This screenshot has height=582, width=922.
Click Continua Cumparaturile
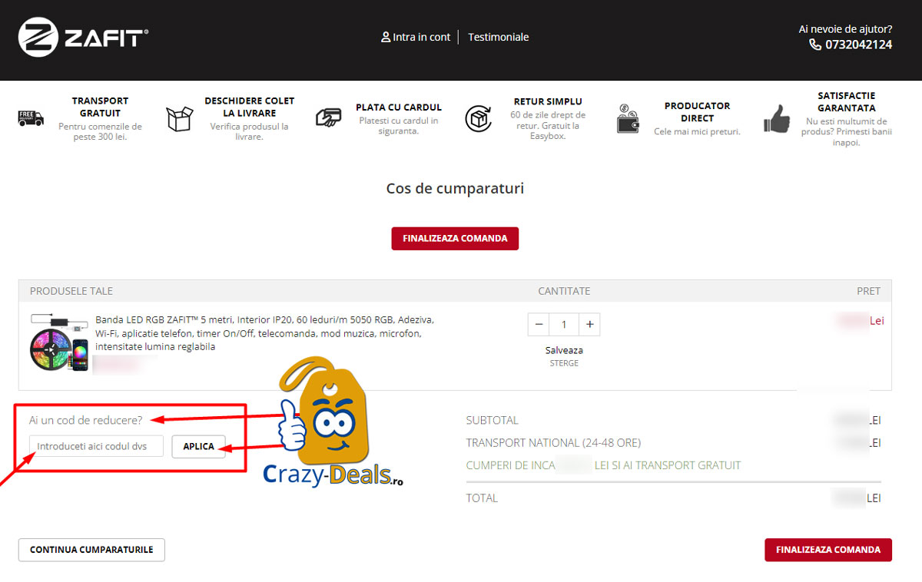pyautogui.click(x=91, y=550)
